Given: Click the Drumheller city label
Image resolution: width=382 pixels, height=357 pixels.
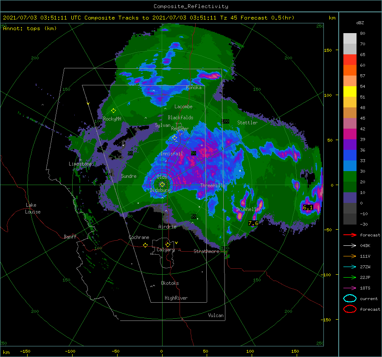Looking at the screenshot, I should 248,209.
